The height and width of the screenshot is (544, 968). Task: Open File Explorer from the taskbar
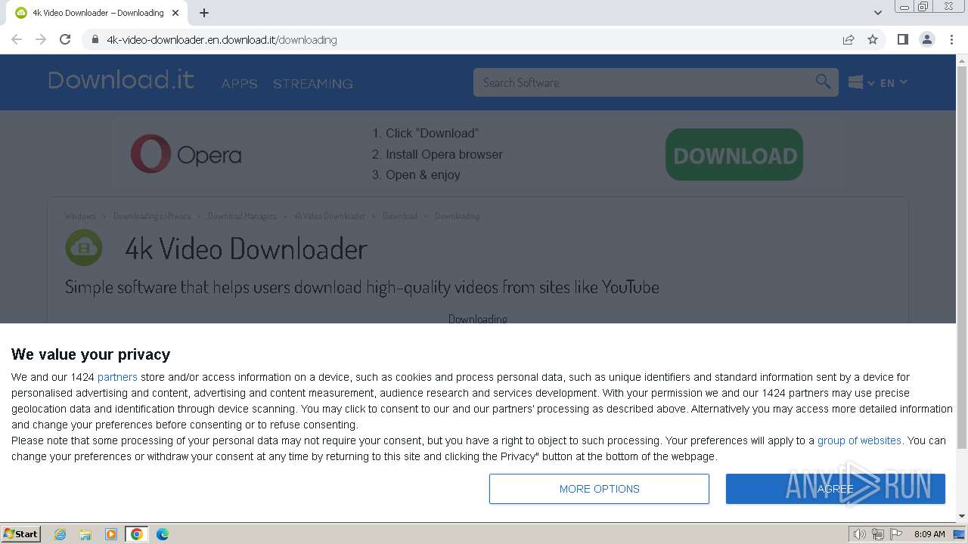coord(85,534)
